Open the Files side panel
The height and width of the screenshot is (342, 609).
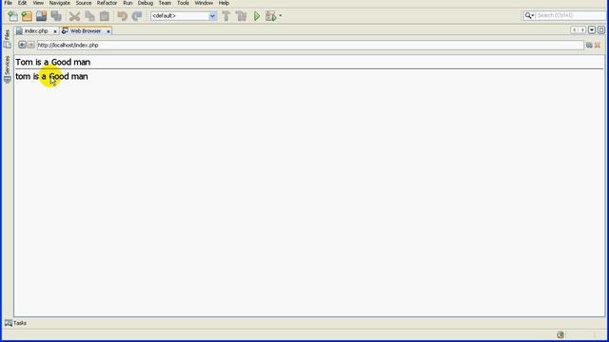(7, 38)
